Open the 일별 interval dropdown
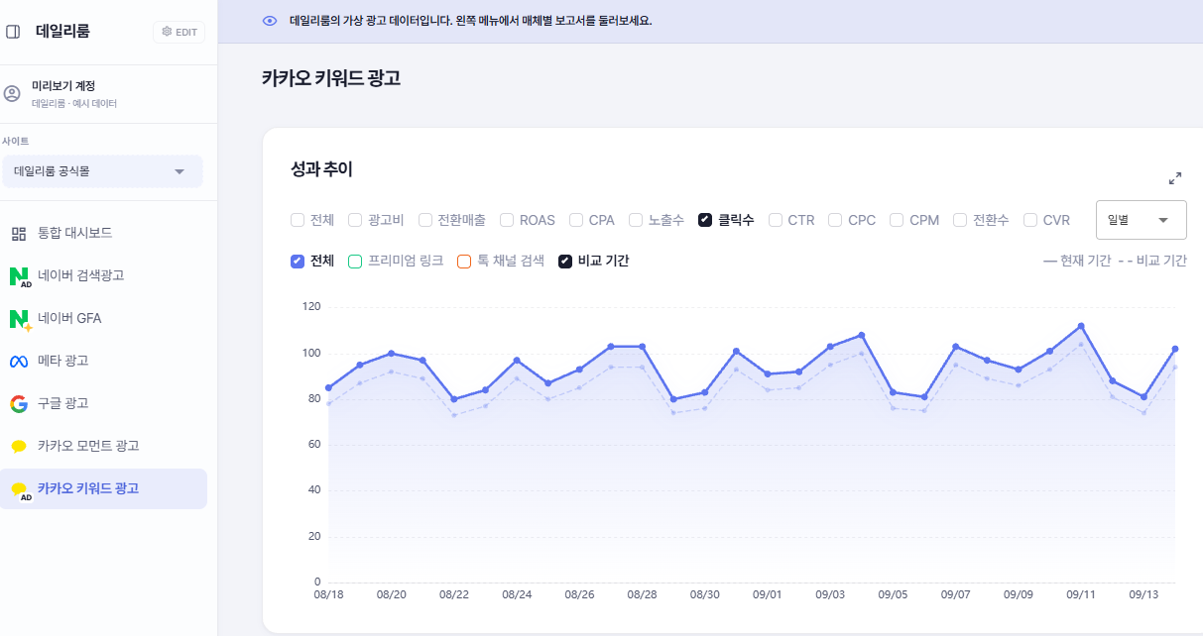1203x636 pixels. tap(1141, 220)
